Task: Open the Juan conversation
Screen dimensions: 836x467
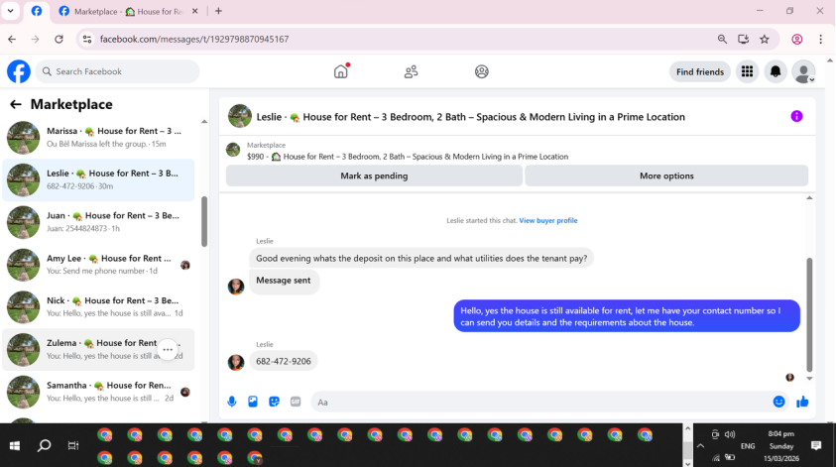Action: tap(98, 222)
